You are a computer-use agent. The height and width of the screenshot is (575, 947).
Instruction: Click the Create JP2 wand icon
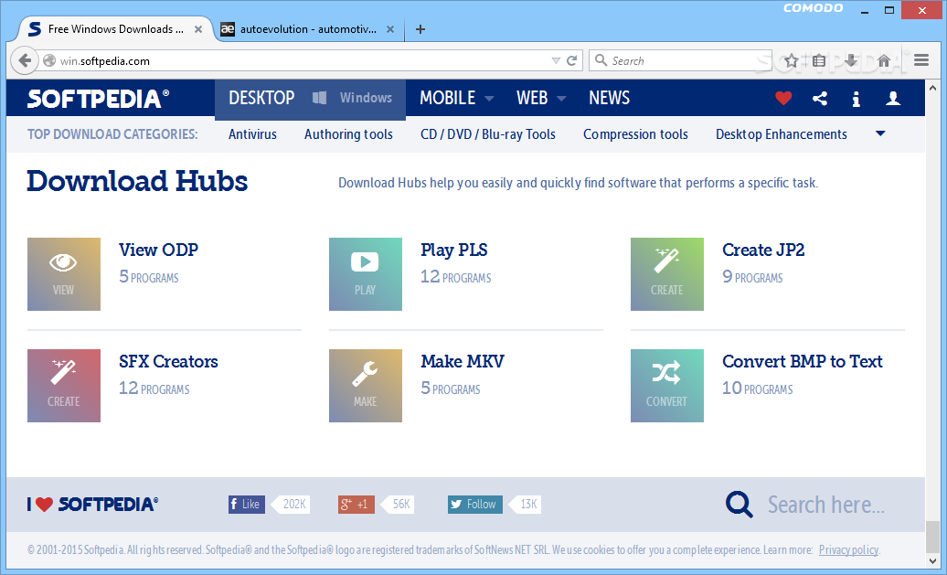666,274
